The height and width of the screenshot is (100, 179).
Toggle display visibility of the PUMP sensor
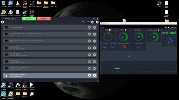(x=6, y=34)
